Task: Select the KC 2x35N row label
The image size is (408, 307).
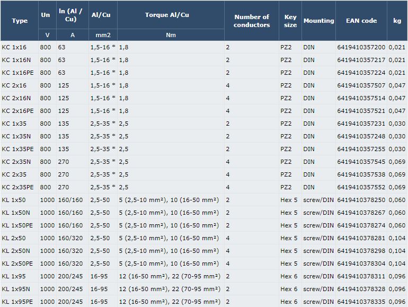Action: [16, 162]
